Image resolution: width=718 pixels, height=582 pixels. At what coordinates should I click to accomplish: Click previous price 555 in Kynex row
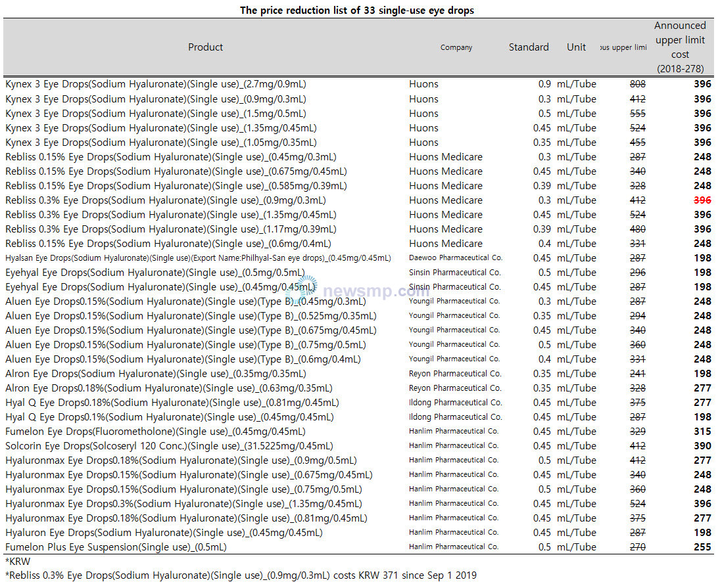pos(637,114)
